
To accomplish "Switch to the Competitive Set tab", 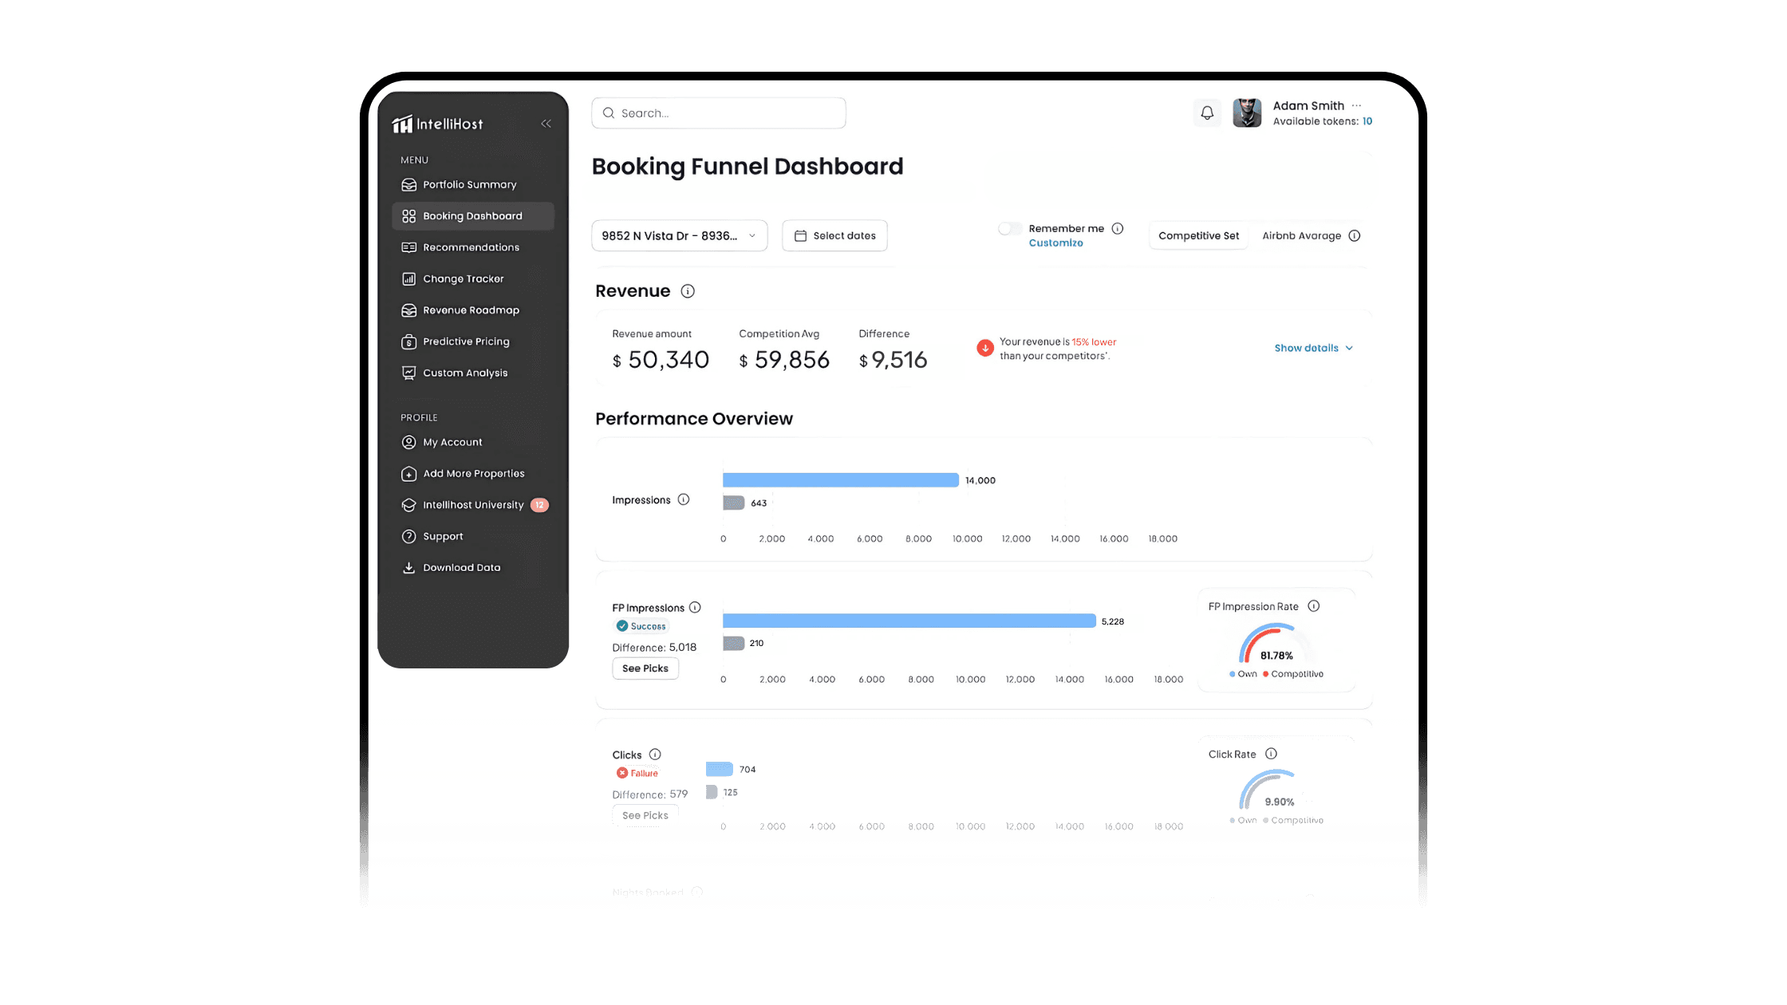I will (1198, 236).
